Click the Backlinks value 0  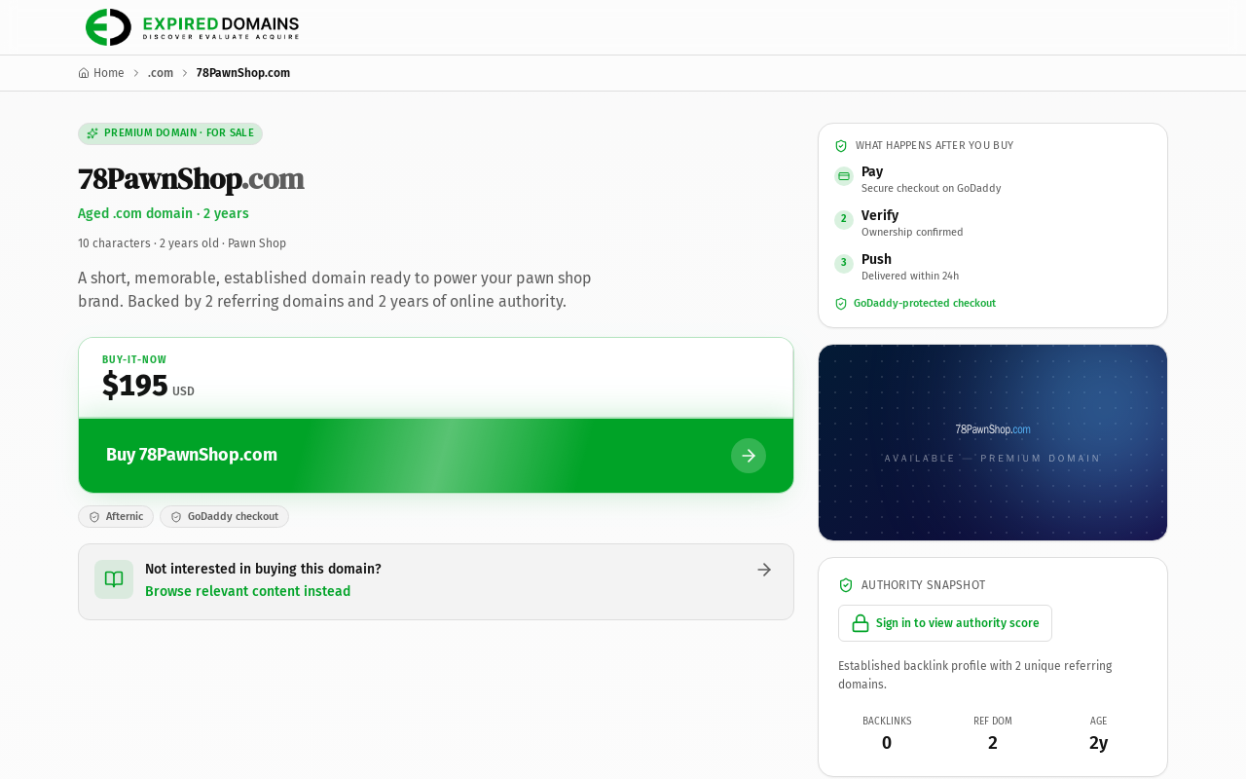click(x=887, y=743)
